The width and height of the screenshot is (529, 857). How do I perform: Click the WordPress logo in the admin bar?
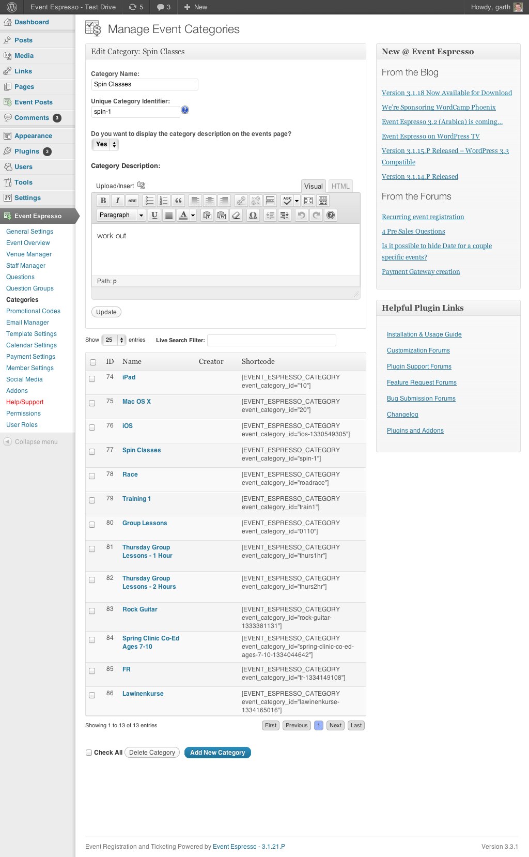(12, 7)
